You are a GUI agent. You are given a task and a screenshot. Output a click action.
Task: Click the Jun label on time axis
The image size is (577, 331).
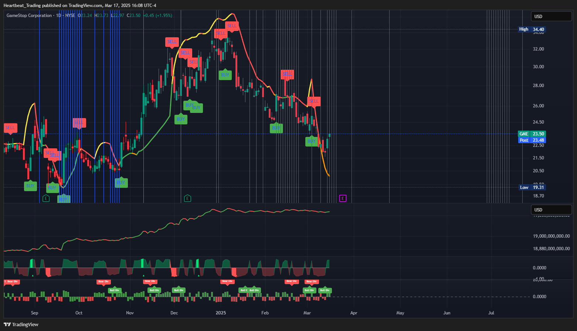tap(447, 313)
